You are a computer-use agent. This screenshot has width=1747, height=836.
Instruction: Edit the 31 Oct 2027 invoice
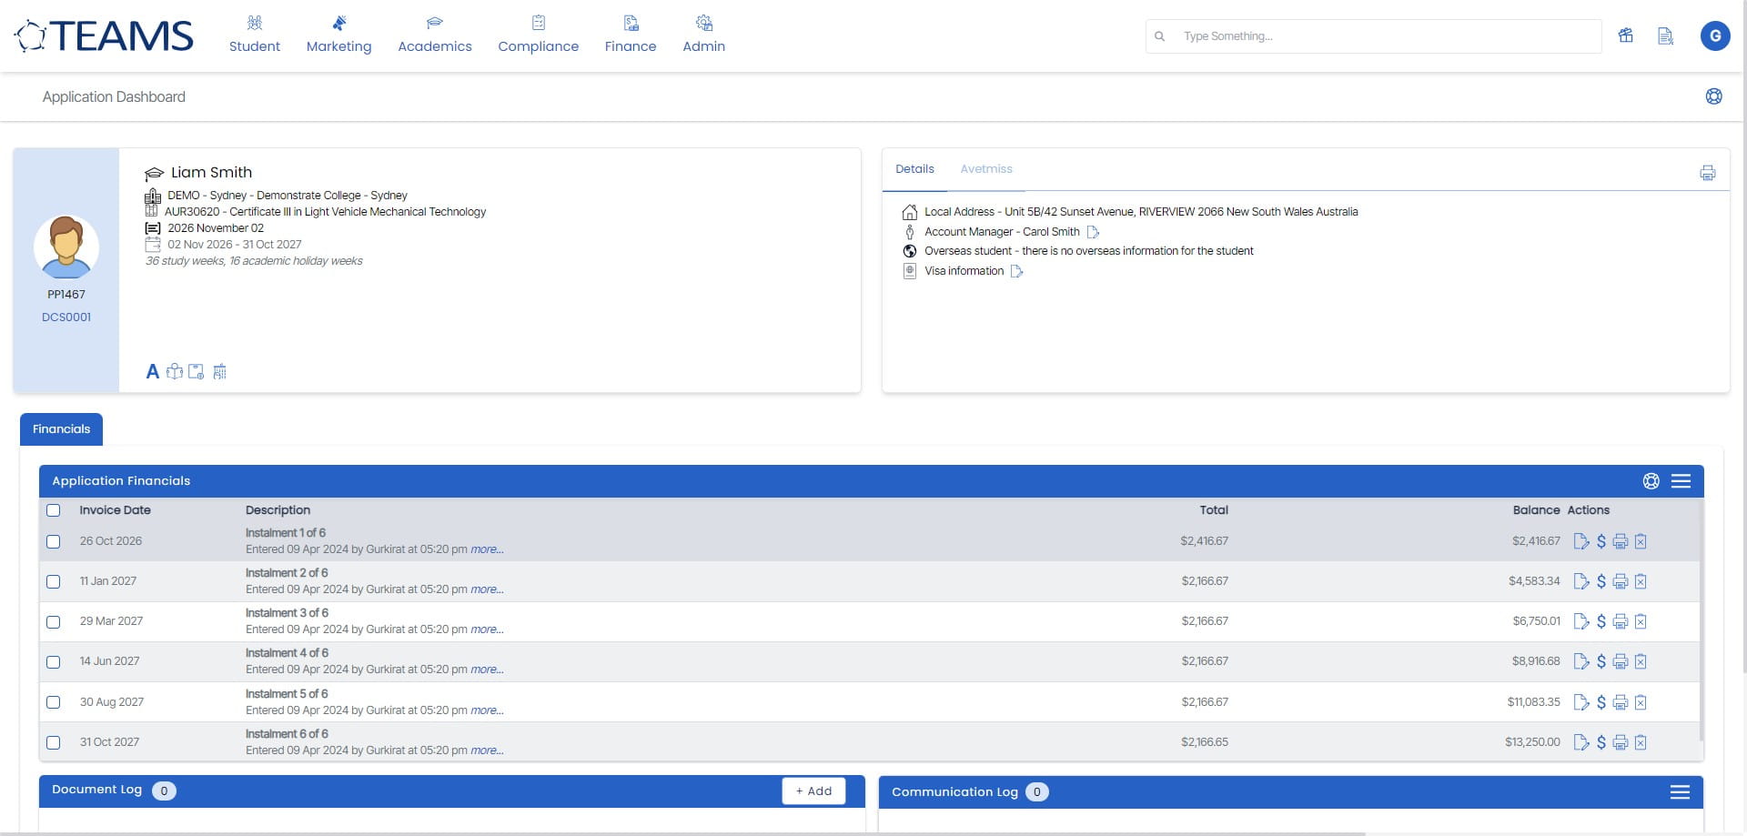click(1581, 742)
